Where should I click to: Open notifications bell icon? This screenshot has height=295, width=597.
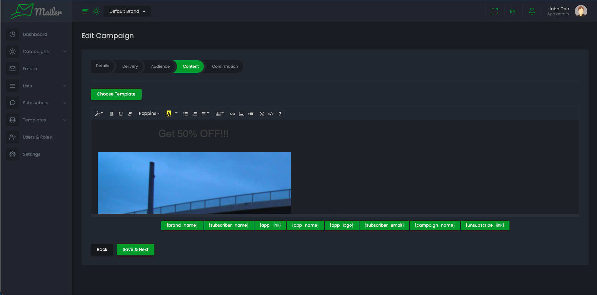(x=532, y=11)
